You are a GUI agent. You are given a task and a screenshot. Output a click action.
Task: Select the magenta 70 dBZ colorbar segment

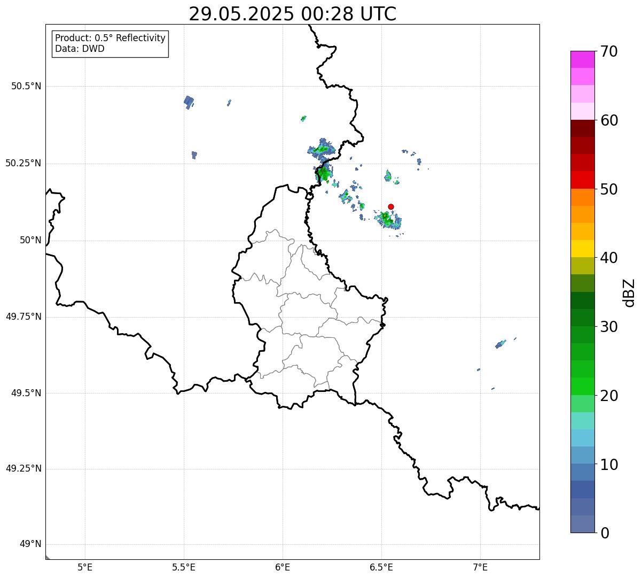[582, 59]
